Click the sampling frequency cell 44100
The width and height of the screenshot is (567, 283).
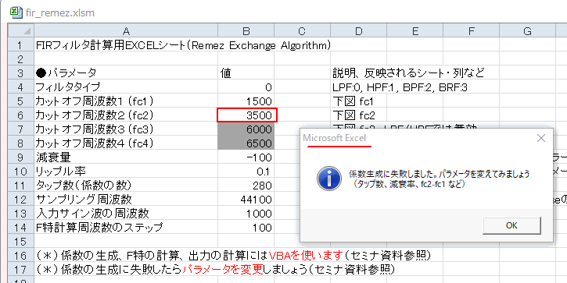246,200
